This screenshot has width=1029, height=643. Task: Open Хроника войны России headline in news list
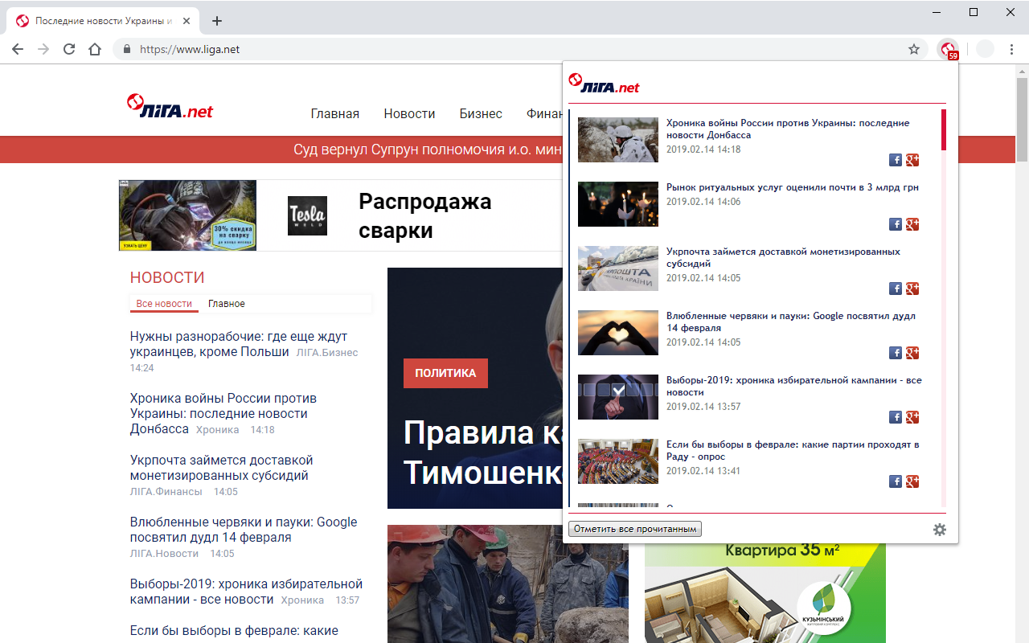pyautogui.click(x=223, y=413)
